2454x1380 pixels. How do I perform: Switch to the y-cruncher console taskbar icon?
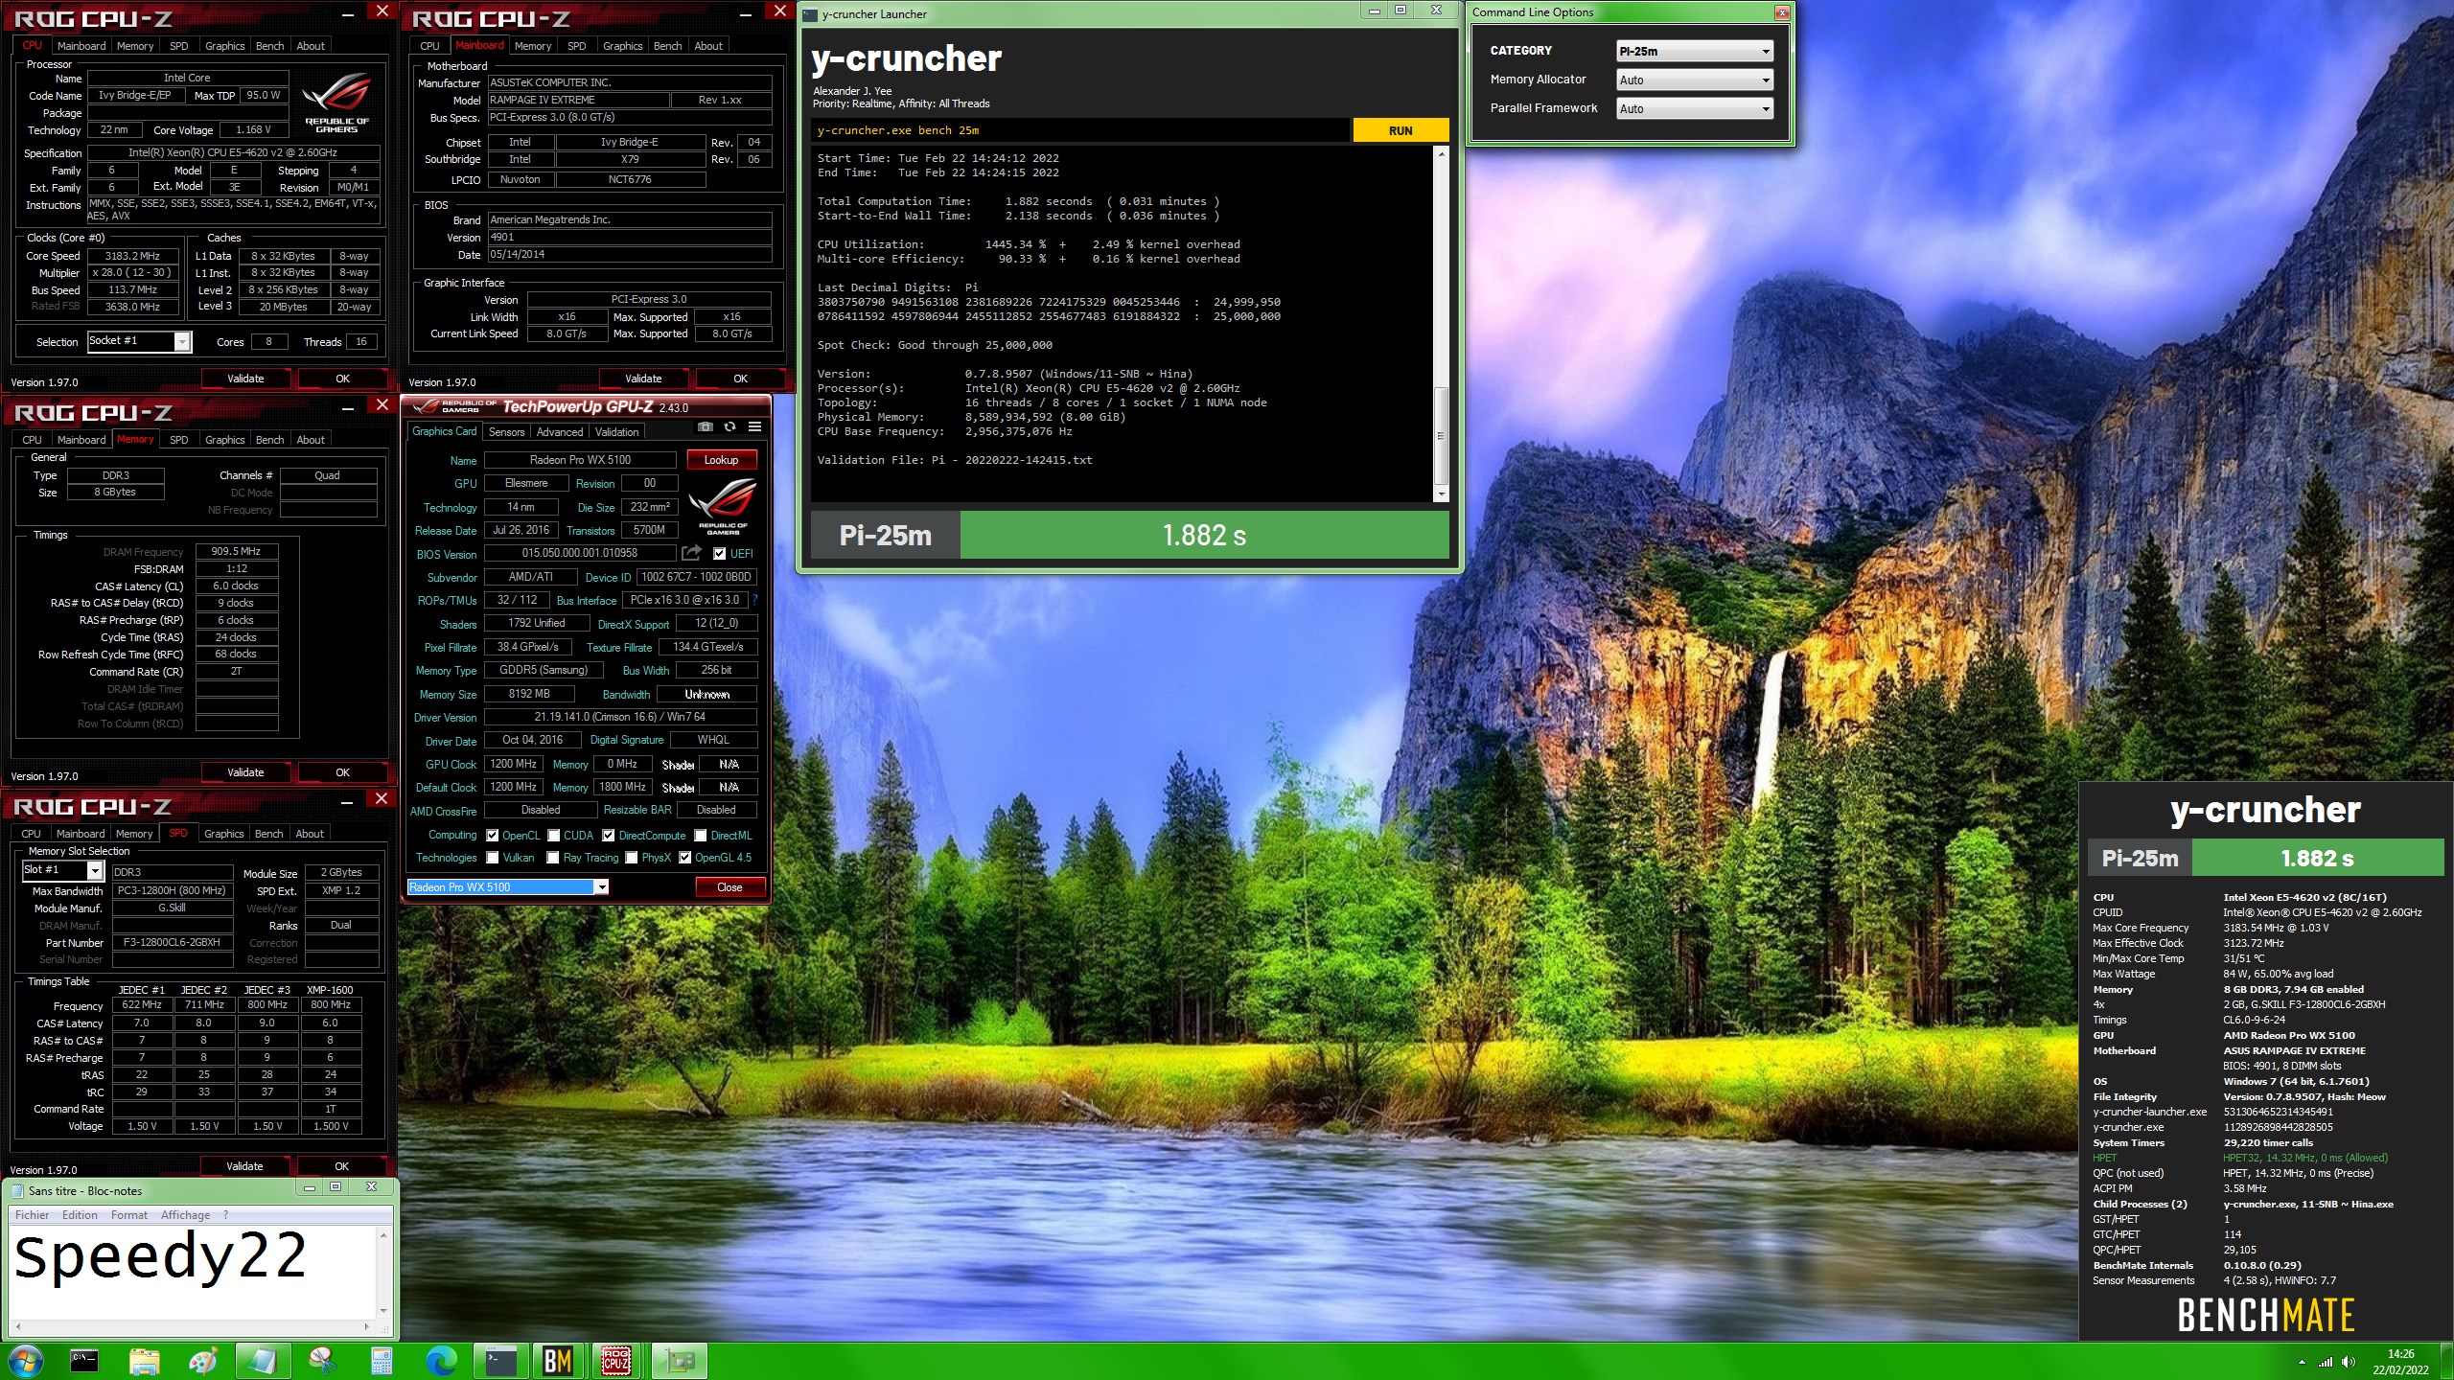coord(500,1361)
